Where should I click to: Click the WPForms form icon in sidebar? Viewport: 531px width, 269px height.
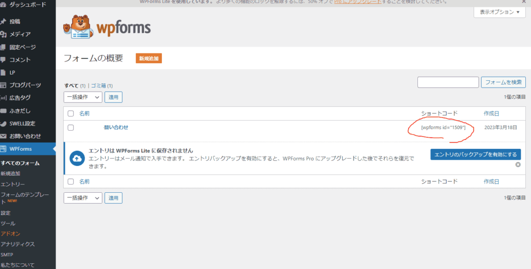coord(3,149)
